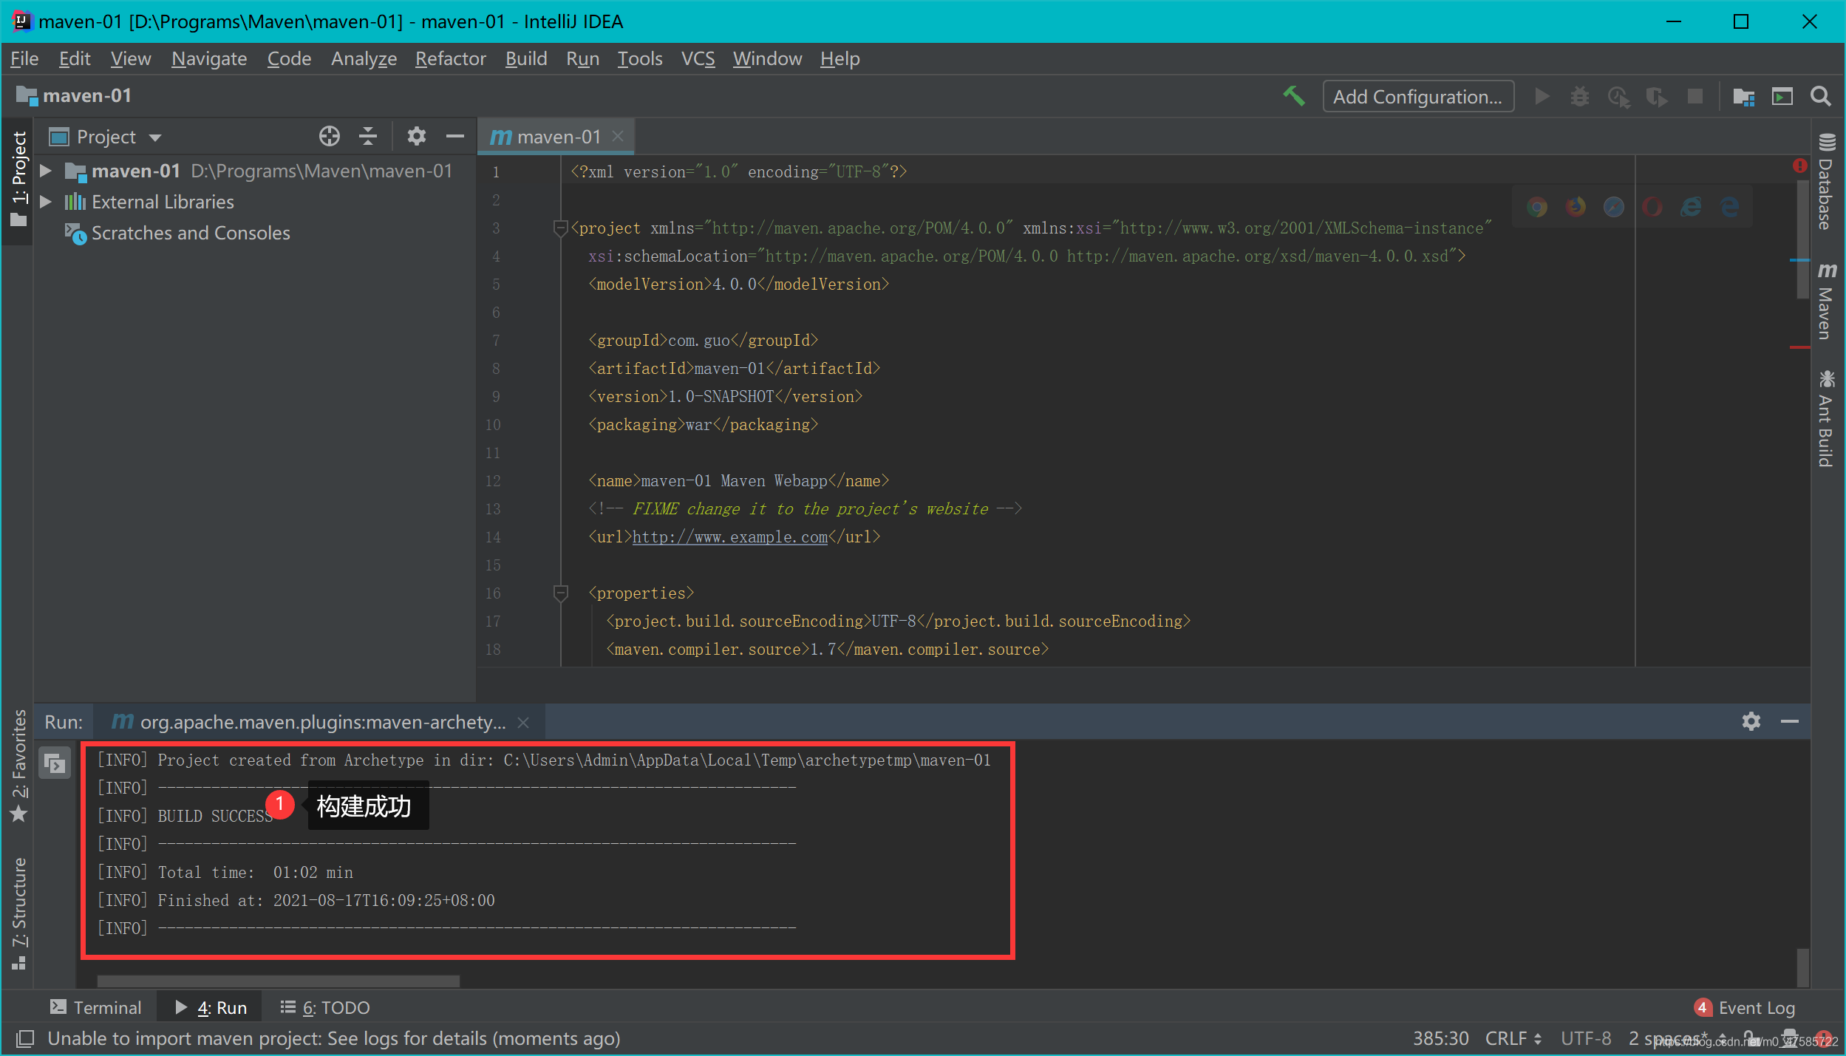Click the maven-01 breadcrumb in navigation bar

[74, 95]
